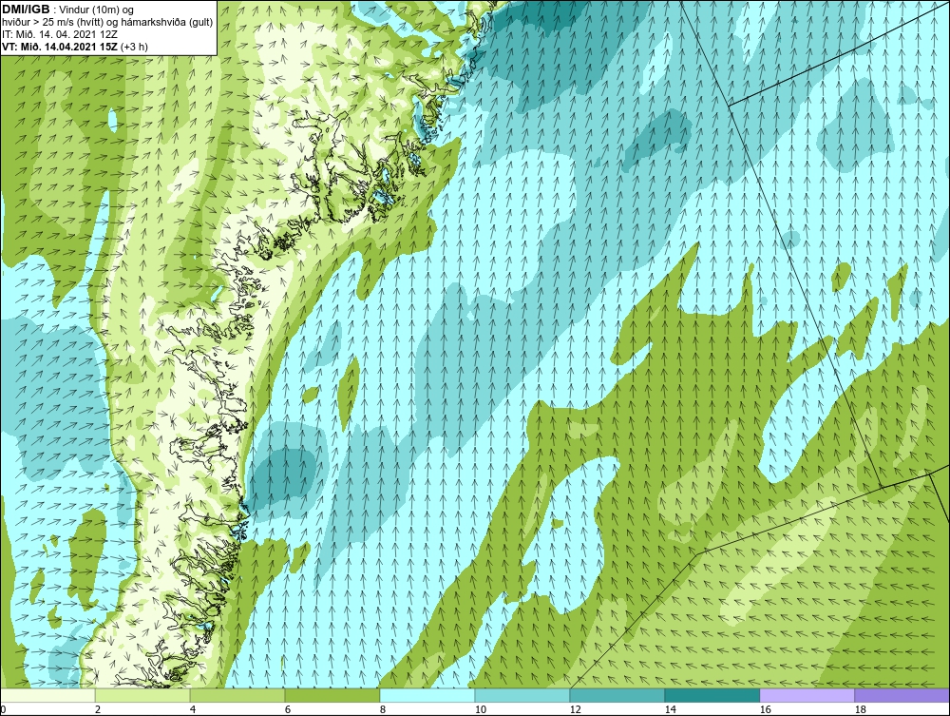This screenshot has height=716, width=950.
Task: Click the legend value label '4'
Action: click(x=193, y=709)
